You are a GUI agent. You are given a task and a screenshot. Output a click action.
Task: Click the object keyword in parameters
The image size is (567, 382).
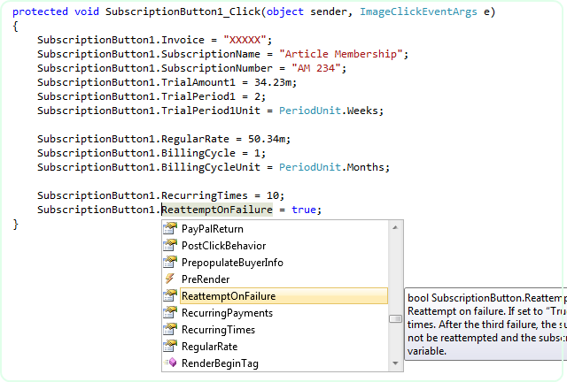(x=285, y=11)
